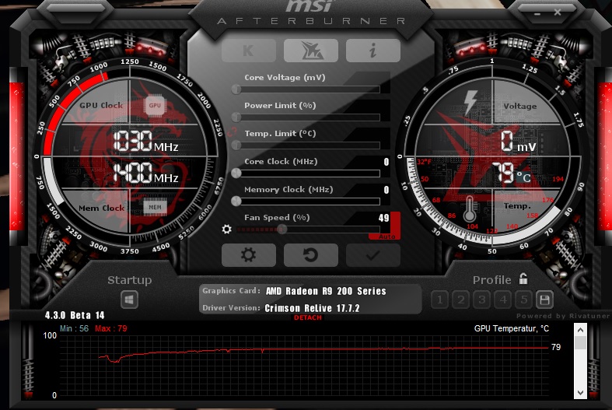Click the lightning bolt voltage icon
Viewport: 612px width, 410px height.
(470, 102)
